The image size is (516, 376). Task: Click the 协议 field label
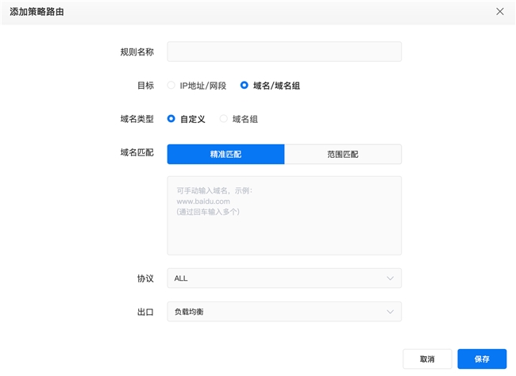click(144, 278)
